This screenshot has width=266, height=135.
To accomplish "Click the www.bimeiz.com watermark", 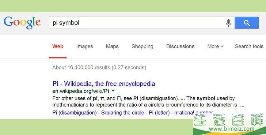I will click(x=232, y=129).
